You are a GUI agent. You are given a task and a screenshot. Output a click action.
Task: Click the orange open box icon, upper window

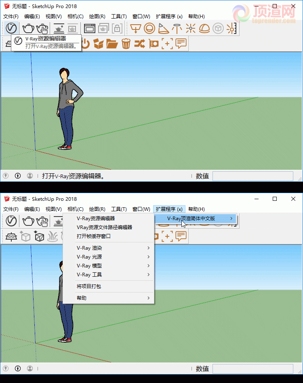(99, 44)
